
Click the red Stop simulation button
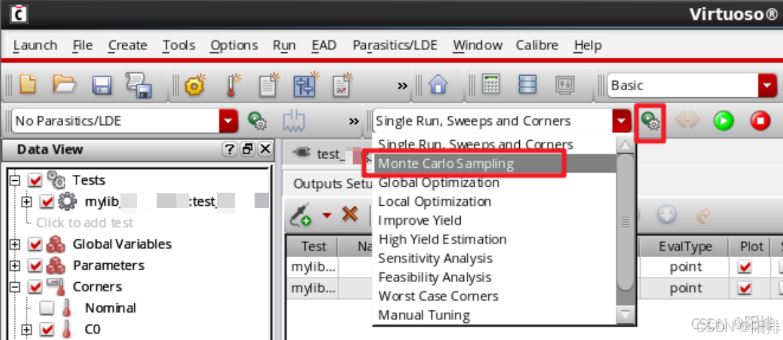click(x=760, y=121)
